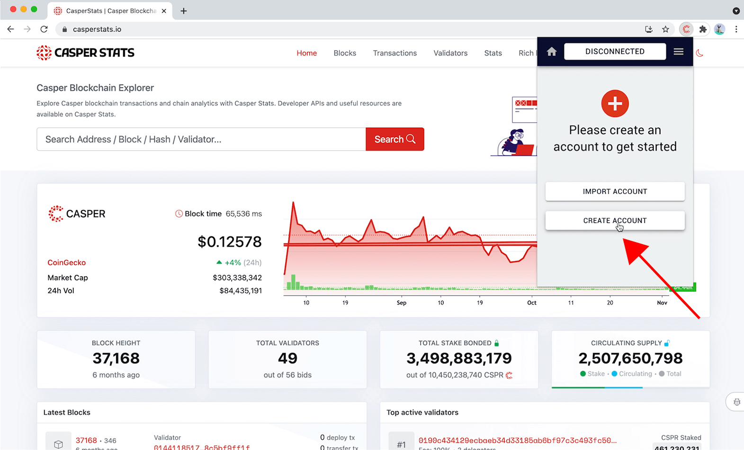
Task: Click the IMPORT ACCOUNT button
Action: [615, 191]
